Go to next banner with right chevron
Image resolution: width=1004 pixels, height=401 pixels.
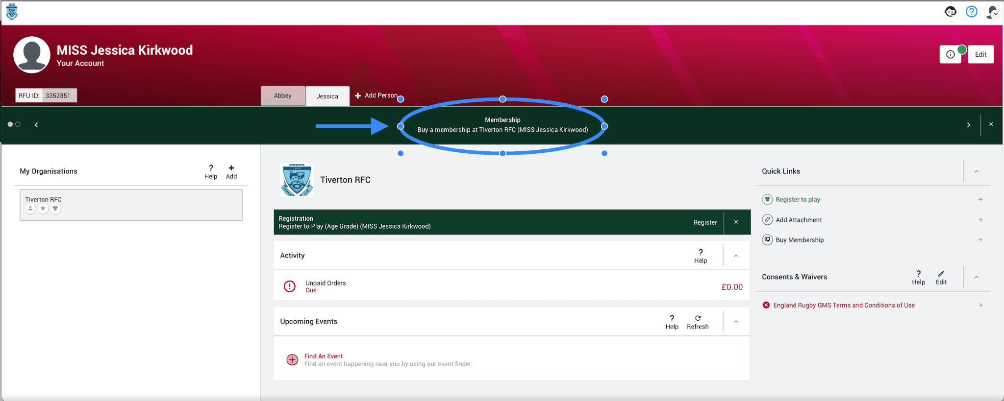tap(969, 125)
